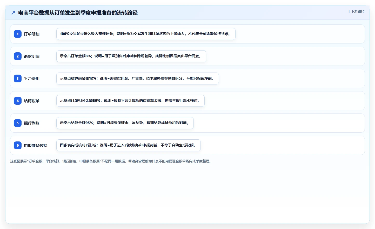Click the arrow icon beside the title
This screenshot has height=229, width=375.
[13, 13]
